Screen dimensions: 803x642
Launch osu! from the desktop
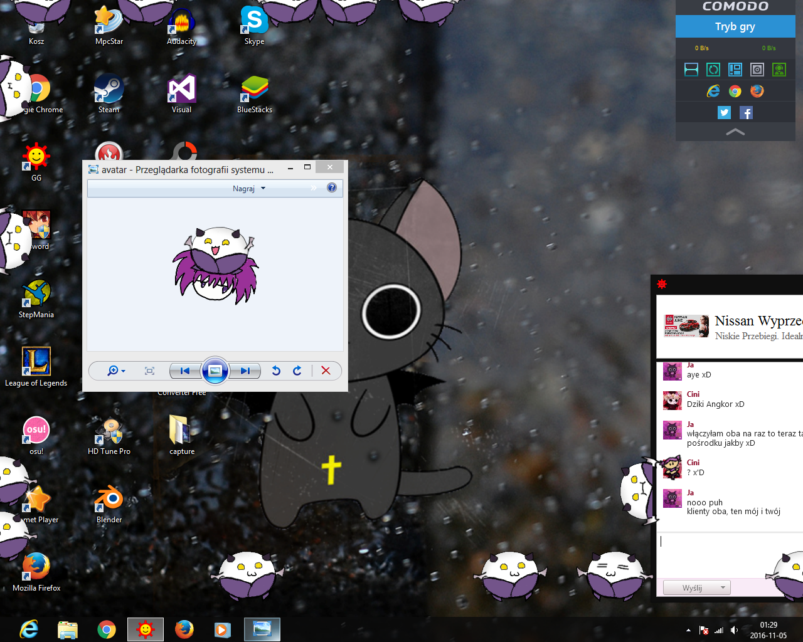click(x=36, y=434)
